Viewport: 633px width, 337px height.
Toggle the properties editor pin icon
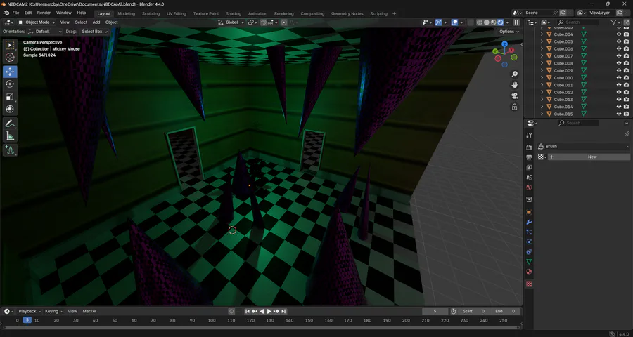tap(627, 133)
